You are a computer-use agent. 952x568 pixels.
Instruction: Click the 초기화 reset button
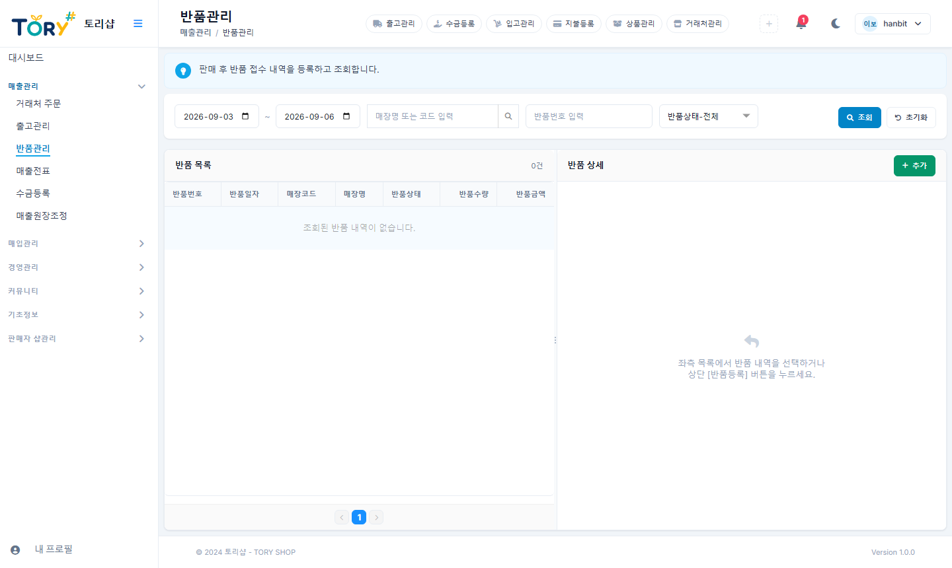click(911, 118)
